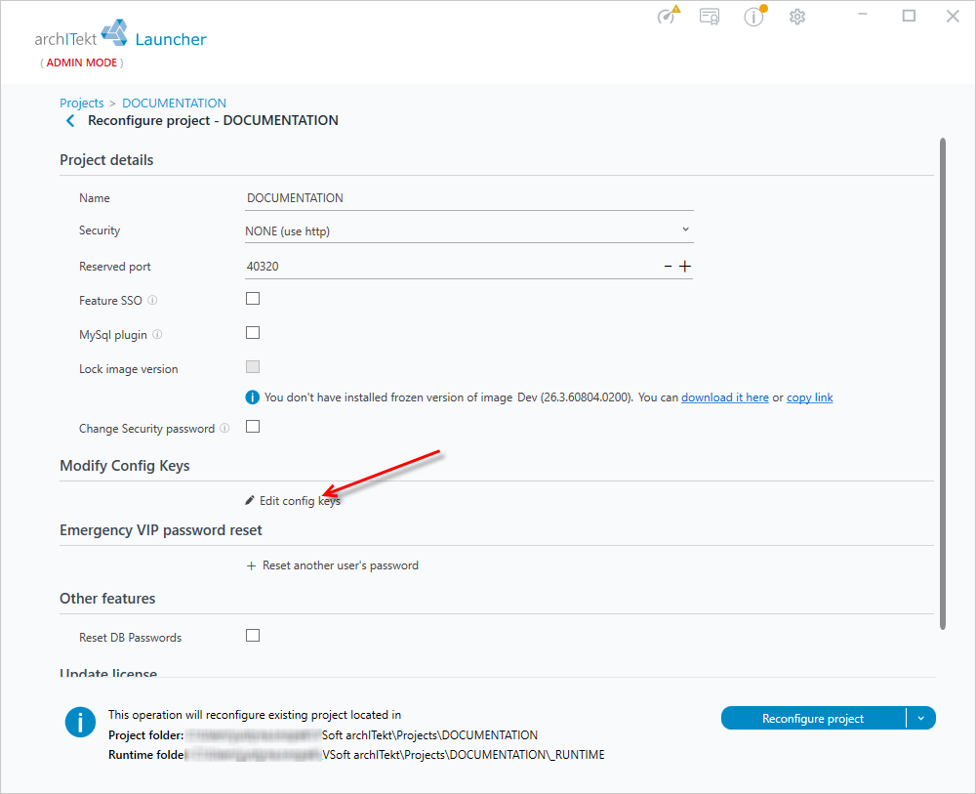976x794 pixels.
Task: Decrease the reserved port with the minus button
Action: click(668, 266)
